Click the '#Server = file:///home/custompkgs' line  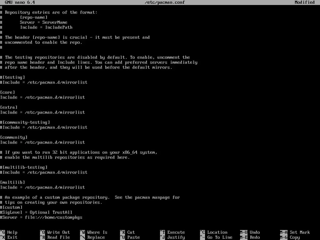[x=41, y=217]
